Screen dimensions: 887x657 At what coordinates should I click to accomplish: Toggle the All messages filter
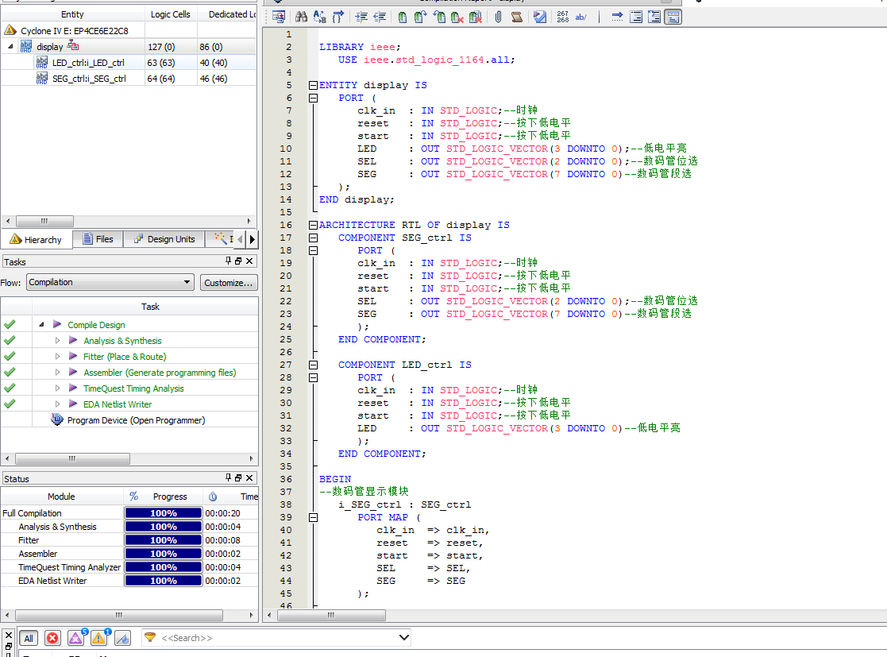click(x=29, y=638)
